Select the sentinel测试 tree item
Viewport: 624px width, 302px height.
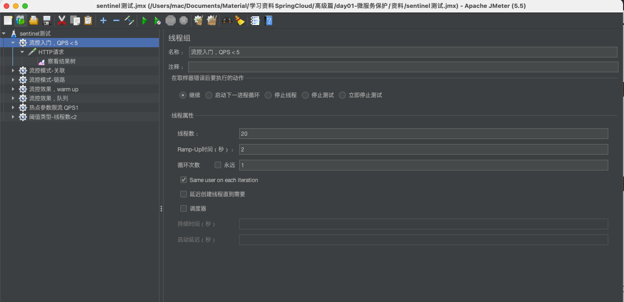(x=35, y=33)
